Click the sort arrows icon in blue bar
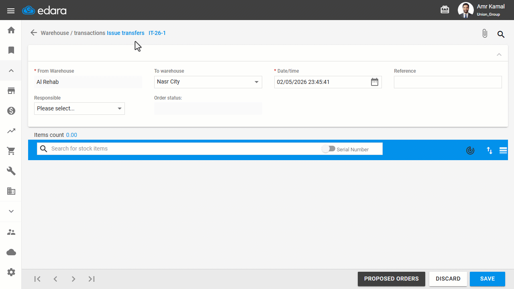 490,151
